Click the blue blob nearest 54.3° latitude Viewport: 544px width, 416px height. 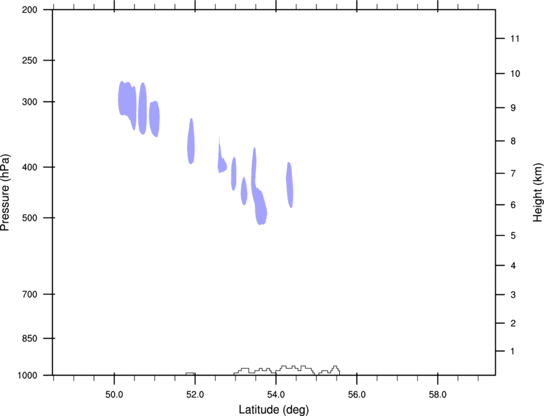pos(289,185)
